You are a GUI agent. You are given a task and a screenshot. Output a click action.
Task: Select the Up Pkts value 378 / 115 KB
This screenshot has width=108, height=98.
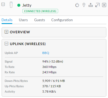pos(51,86)
